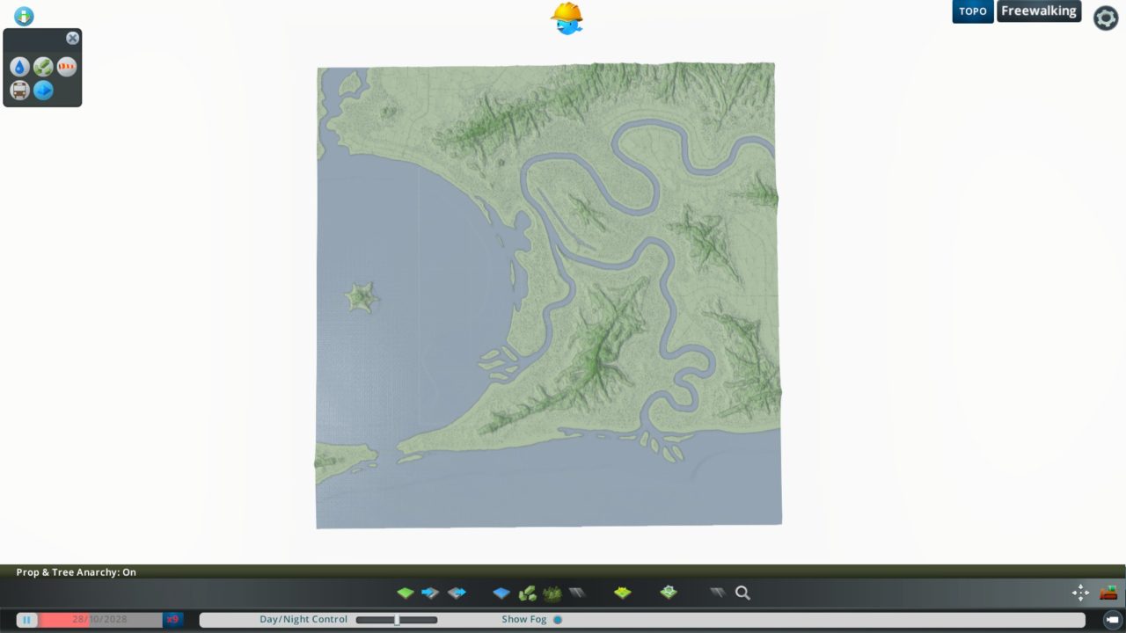1126x633 pixels.
Task: Open the magnifying glass search tool
Action: tap(742, 593)
